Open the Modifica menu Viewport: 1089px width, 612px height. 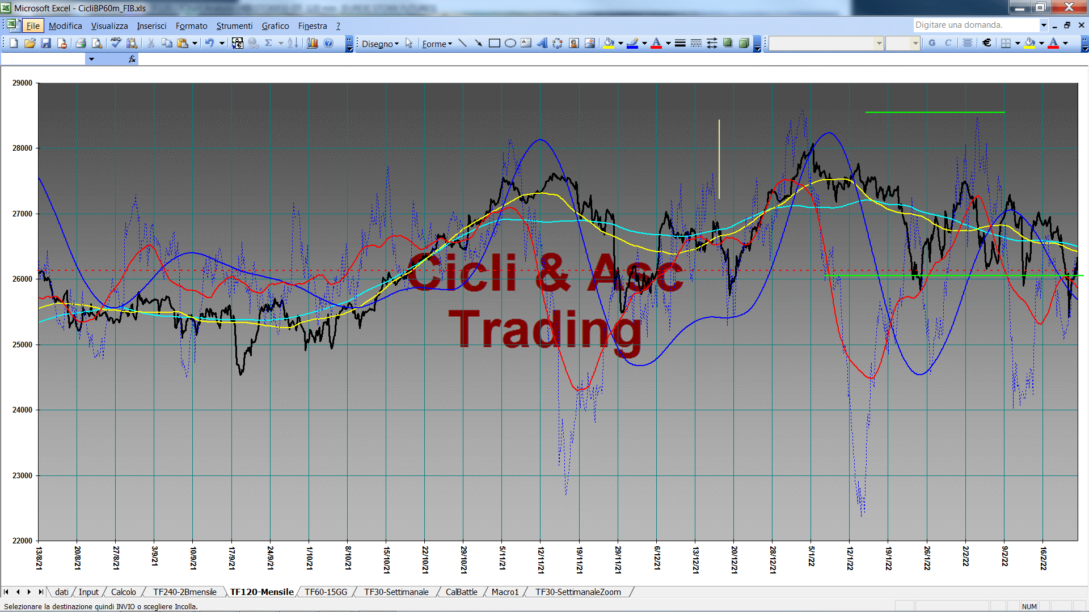65,26
